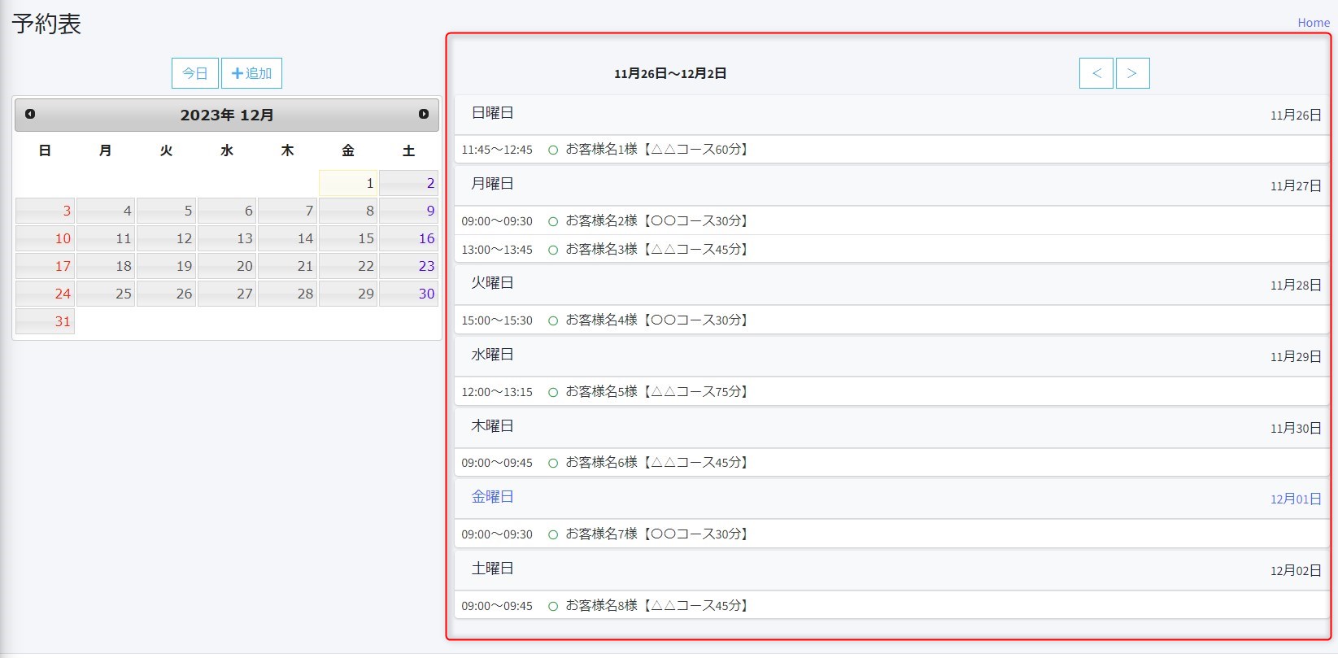Click status circle for お客様名1様 reservation
The width and height of the screenshot is (1338, 658).
(553, 150)
